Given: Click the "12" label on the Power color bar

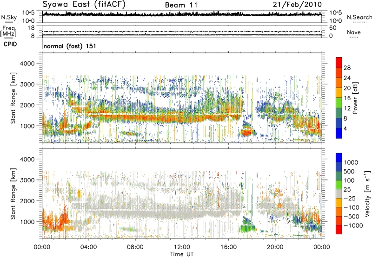Looking at the screenshot, I should point(347,109).
